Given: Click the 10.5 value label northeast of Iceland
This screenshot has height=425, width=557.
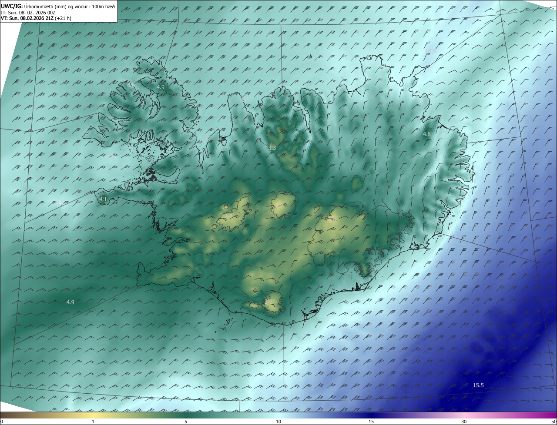Looking at the screenshot, I should (430, 51).
